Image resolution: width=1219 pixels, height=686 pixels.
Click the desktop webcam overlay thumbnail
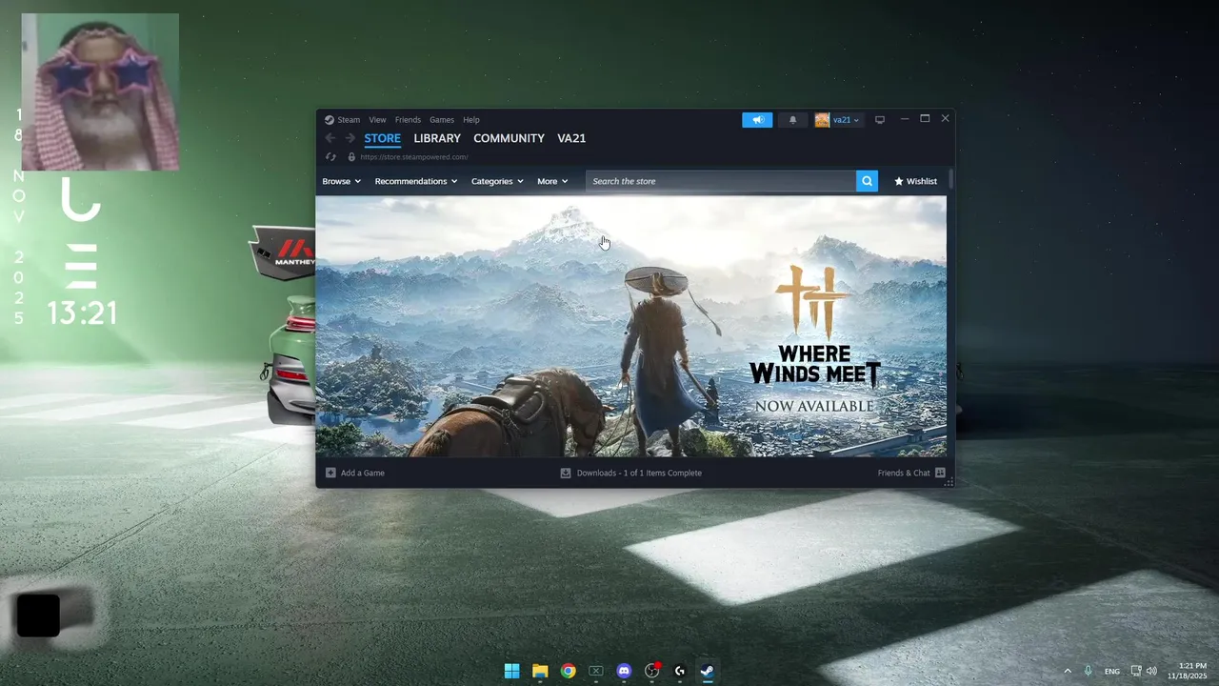[100, 91]
